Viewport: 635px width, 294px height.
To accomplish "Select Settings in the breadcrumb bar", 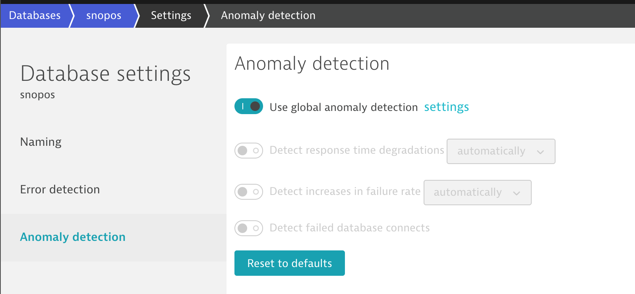I will [171, 15].
